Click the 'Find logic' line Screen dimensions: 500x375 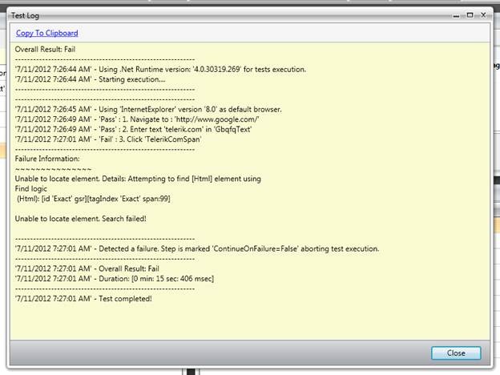pyautogui.click(x=32, y=188)
